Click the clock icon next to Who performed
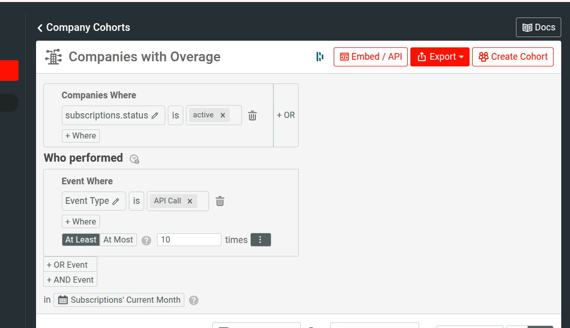The width and height of the screenshot is (570, 328). tap(134, 160)
